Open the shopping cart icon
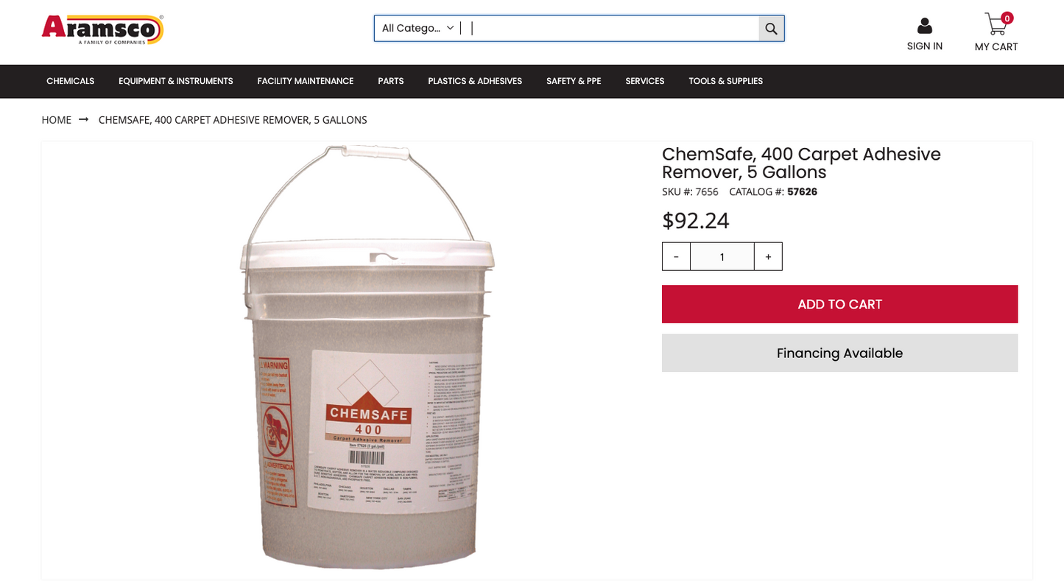The image size is (1064, 581). click(x=996, y=24)
